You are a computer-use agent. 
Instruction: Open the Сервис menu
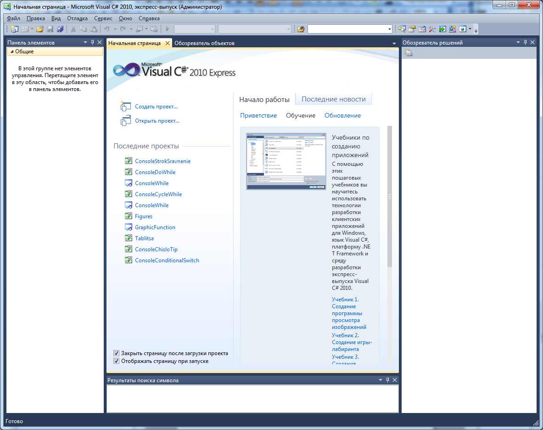(103, 18)
